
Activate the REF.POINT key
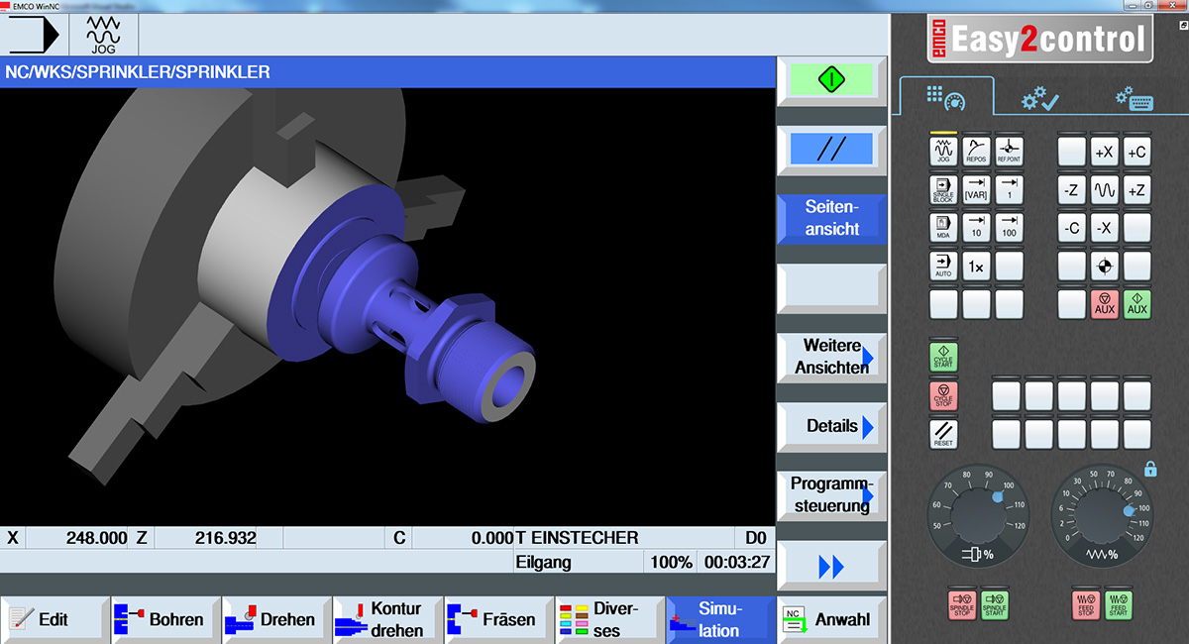click(x=1009, y=152)
